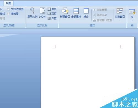Expand 切换窗口 dropdown arrow
138x108 pixels.
point(120,20)
